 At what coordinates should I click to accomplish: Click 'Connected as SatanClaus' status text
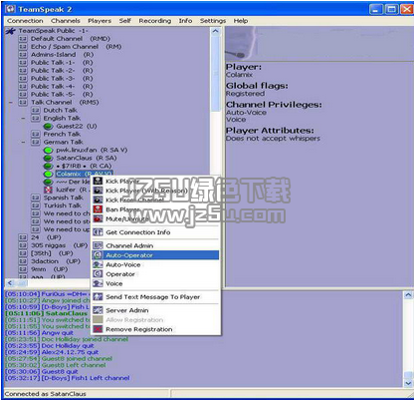tap(46, 394)
